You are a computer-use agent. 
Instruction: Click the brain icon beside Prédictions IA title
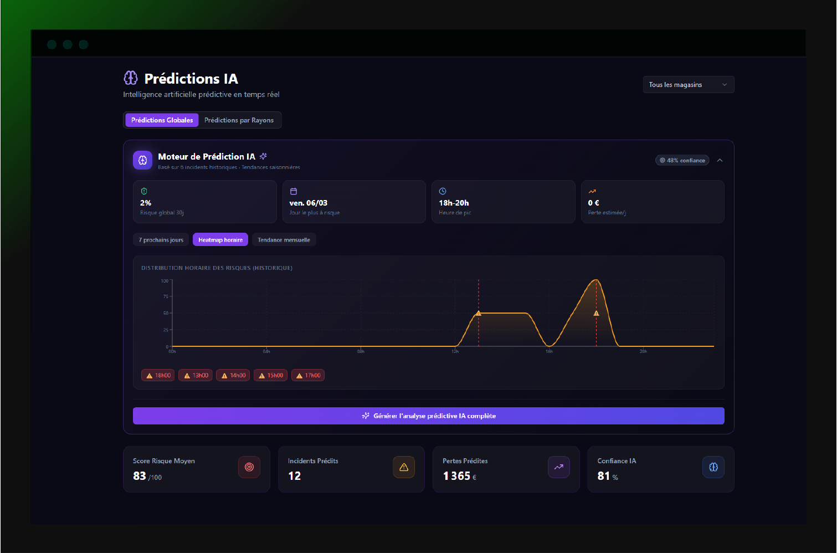point(131,78)
